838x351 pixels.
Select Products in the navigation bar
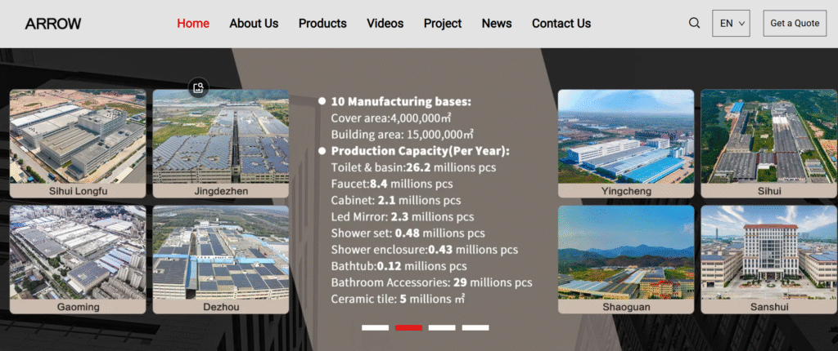tap(322, 23)
